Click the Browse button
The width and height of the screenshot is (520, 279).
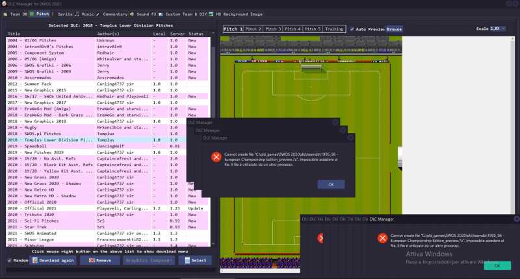tap(394, 29)
